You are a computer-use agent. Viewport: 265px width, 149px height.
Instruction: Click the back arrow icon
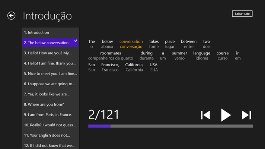click(x=11, y=16)
